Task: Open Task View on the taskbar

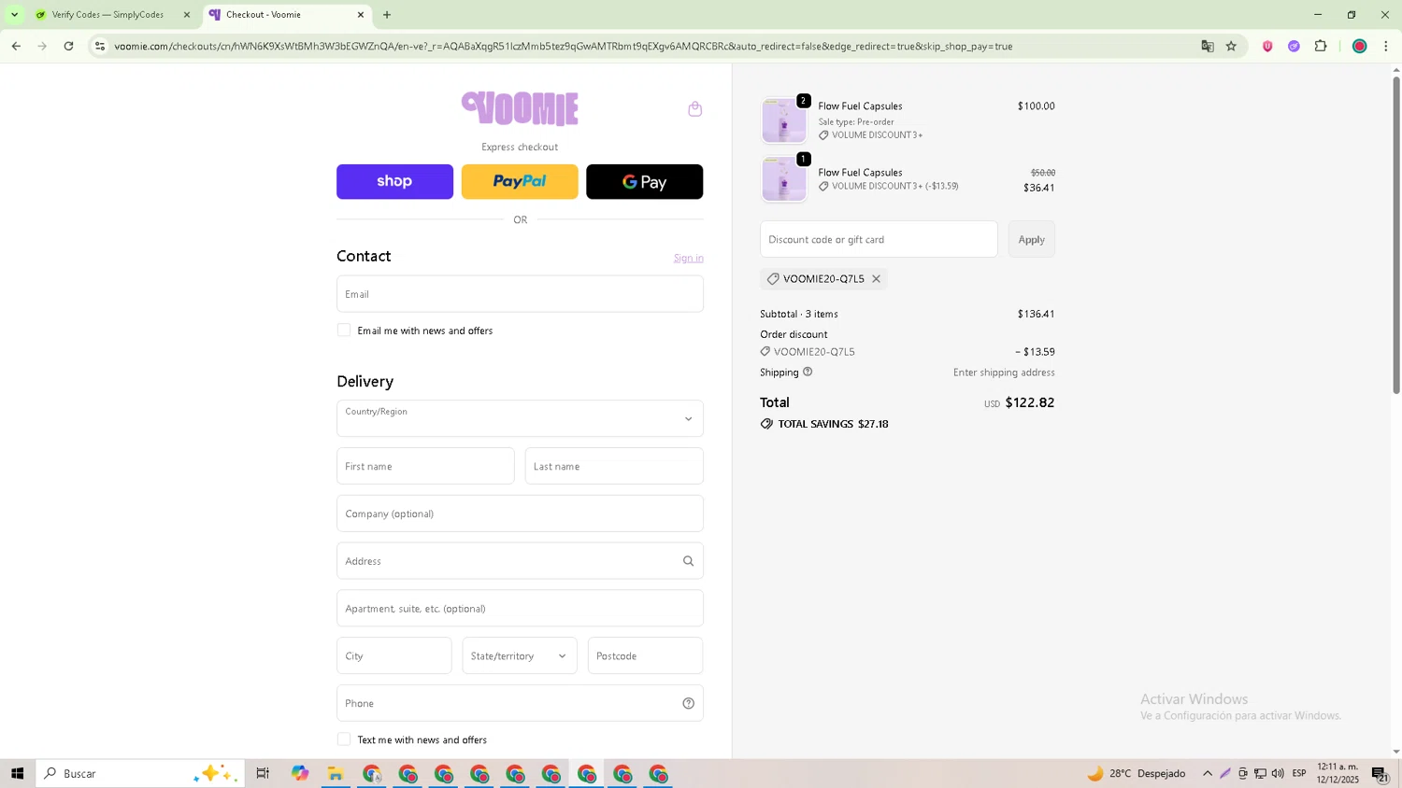Action: [263, 773]
